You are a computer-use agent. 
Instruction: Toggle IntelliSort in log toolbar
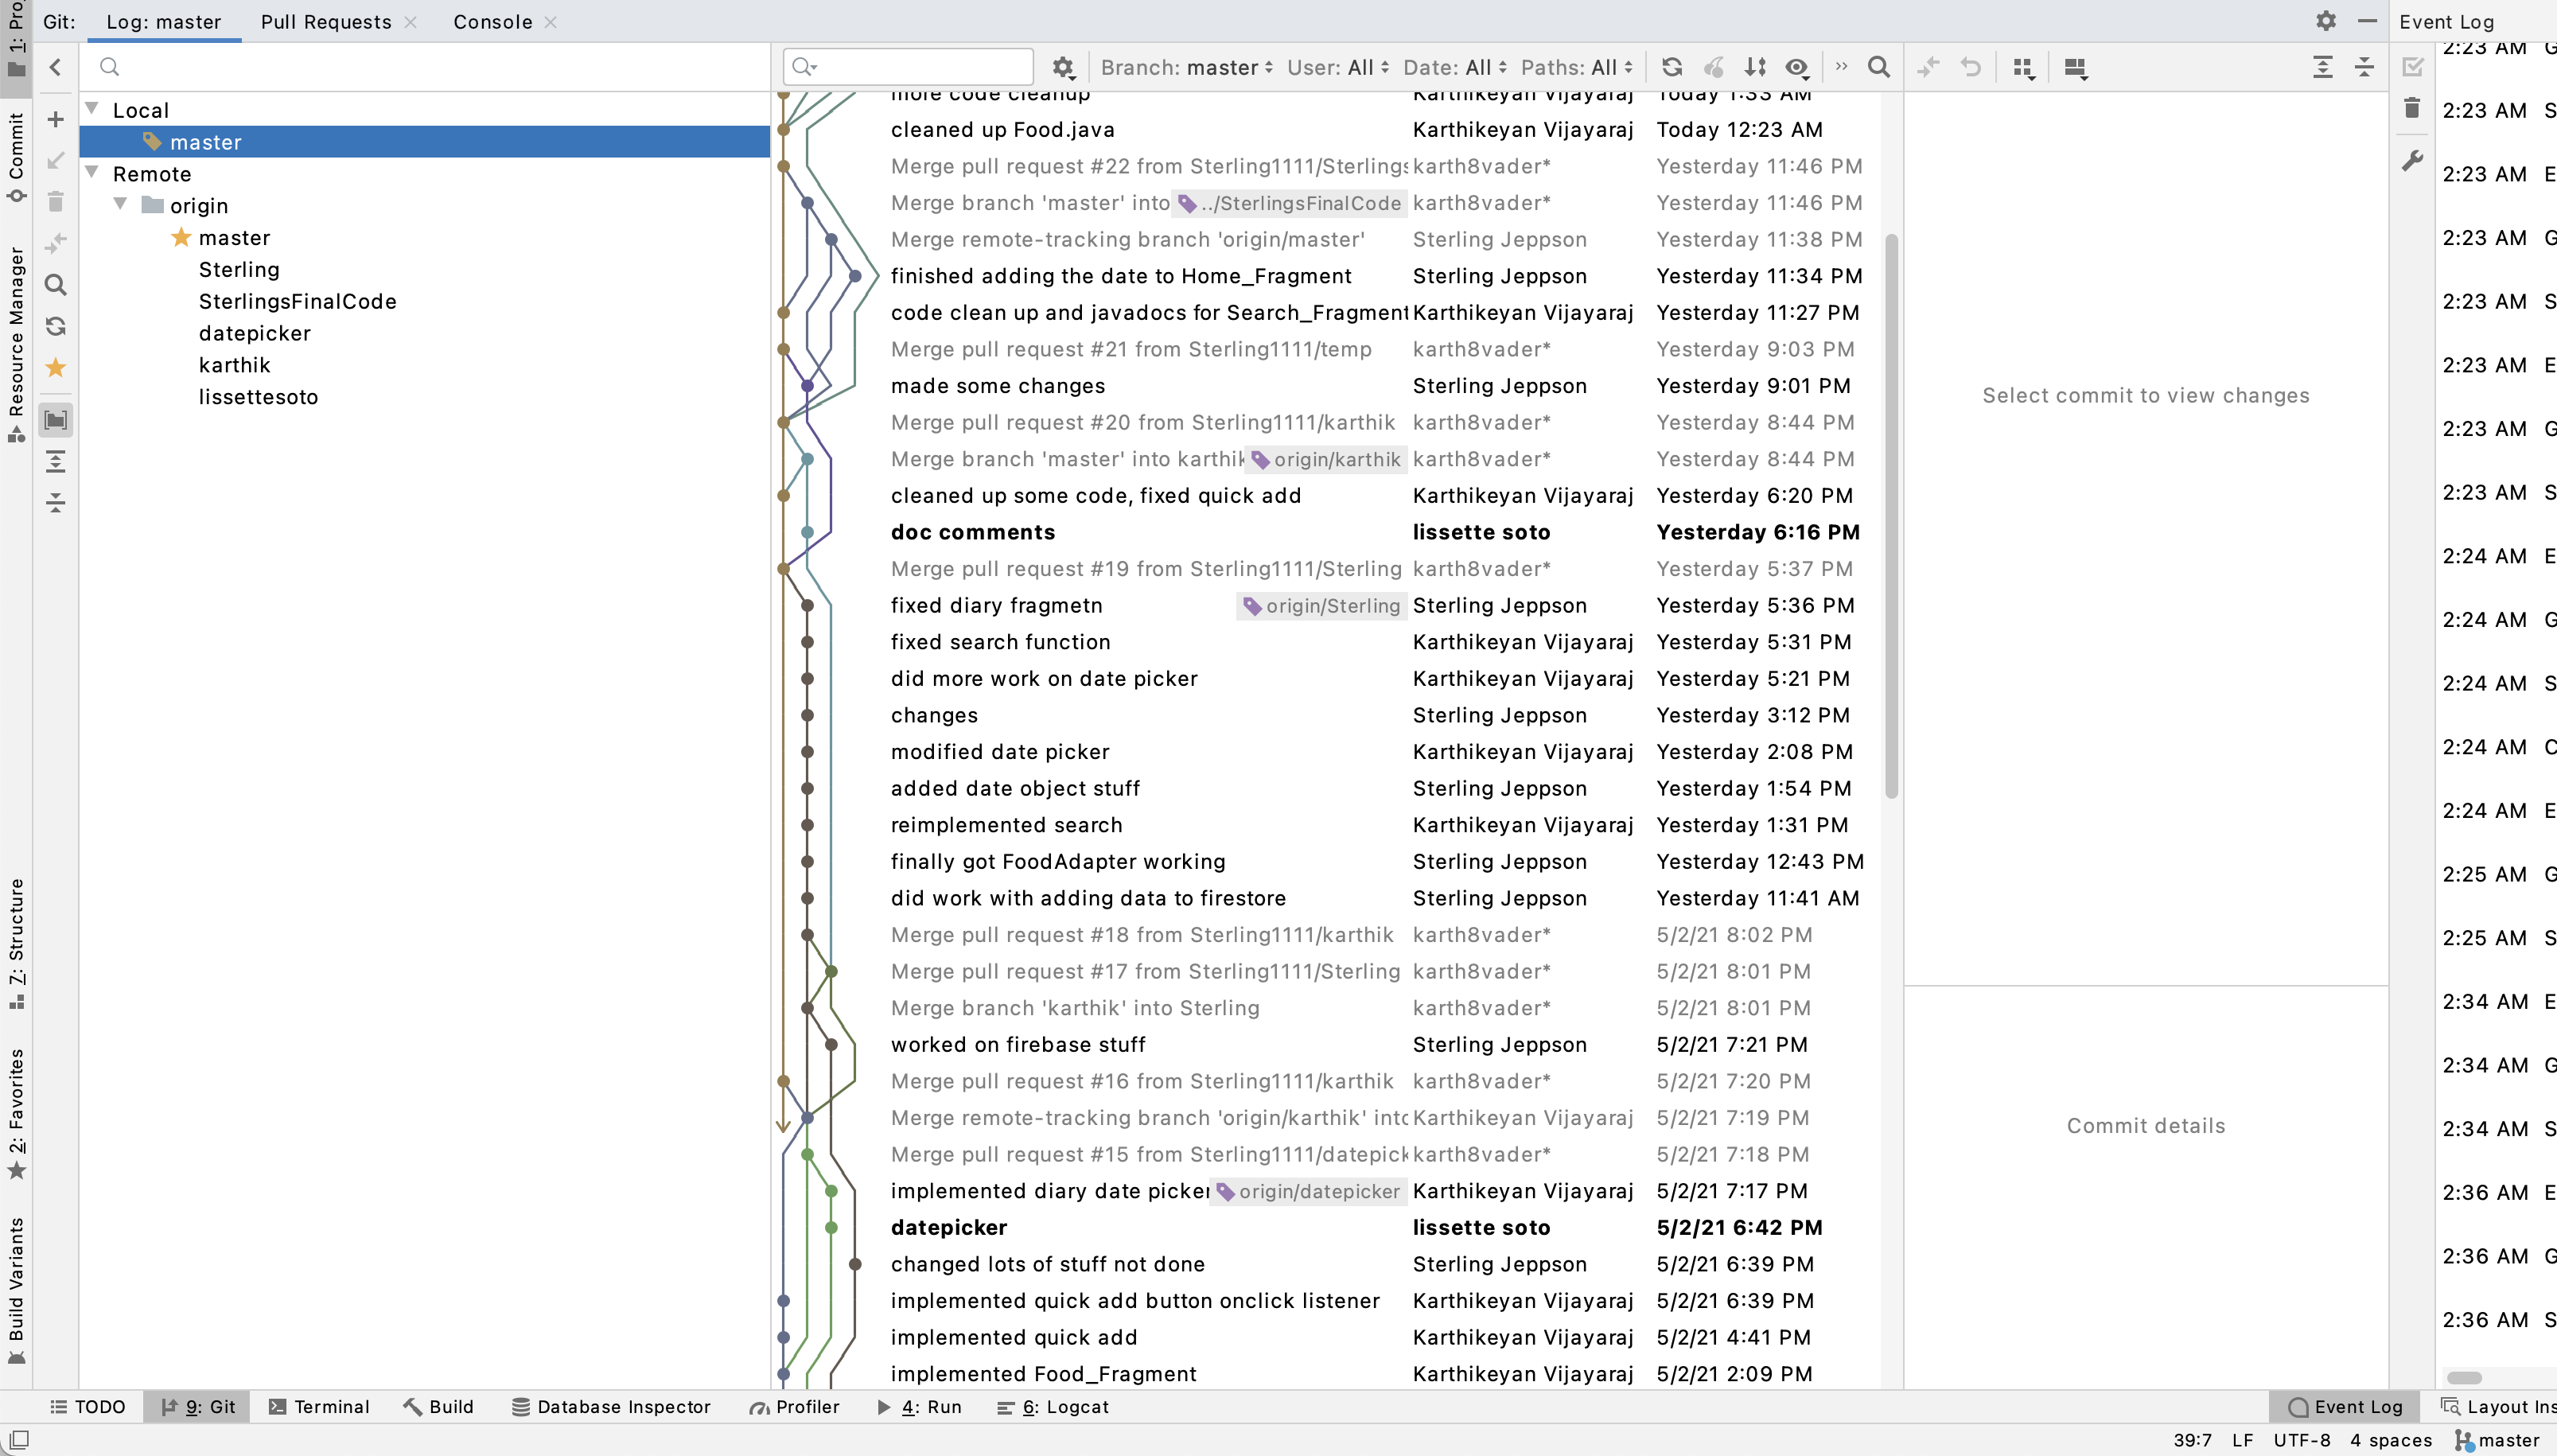(1755, 67)
